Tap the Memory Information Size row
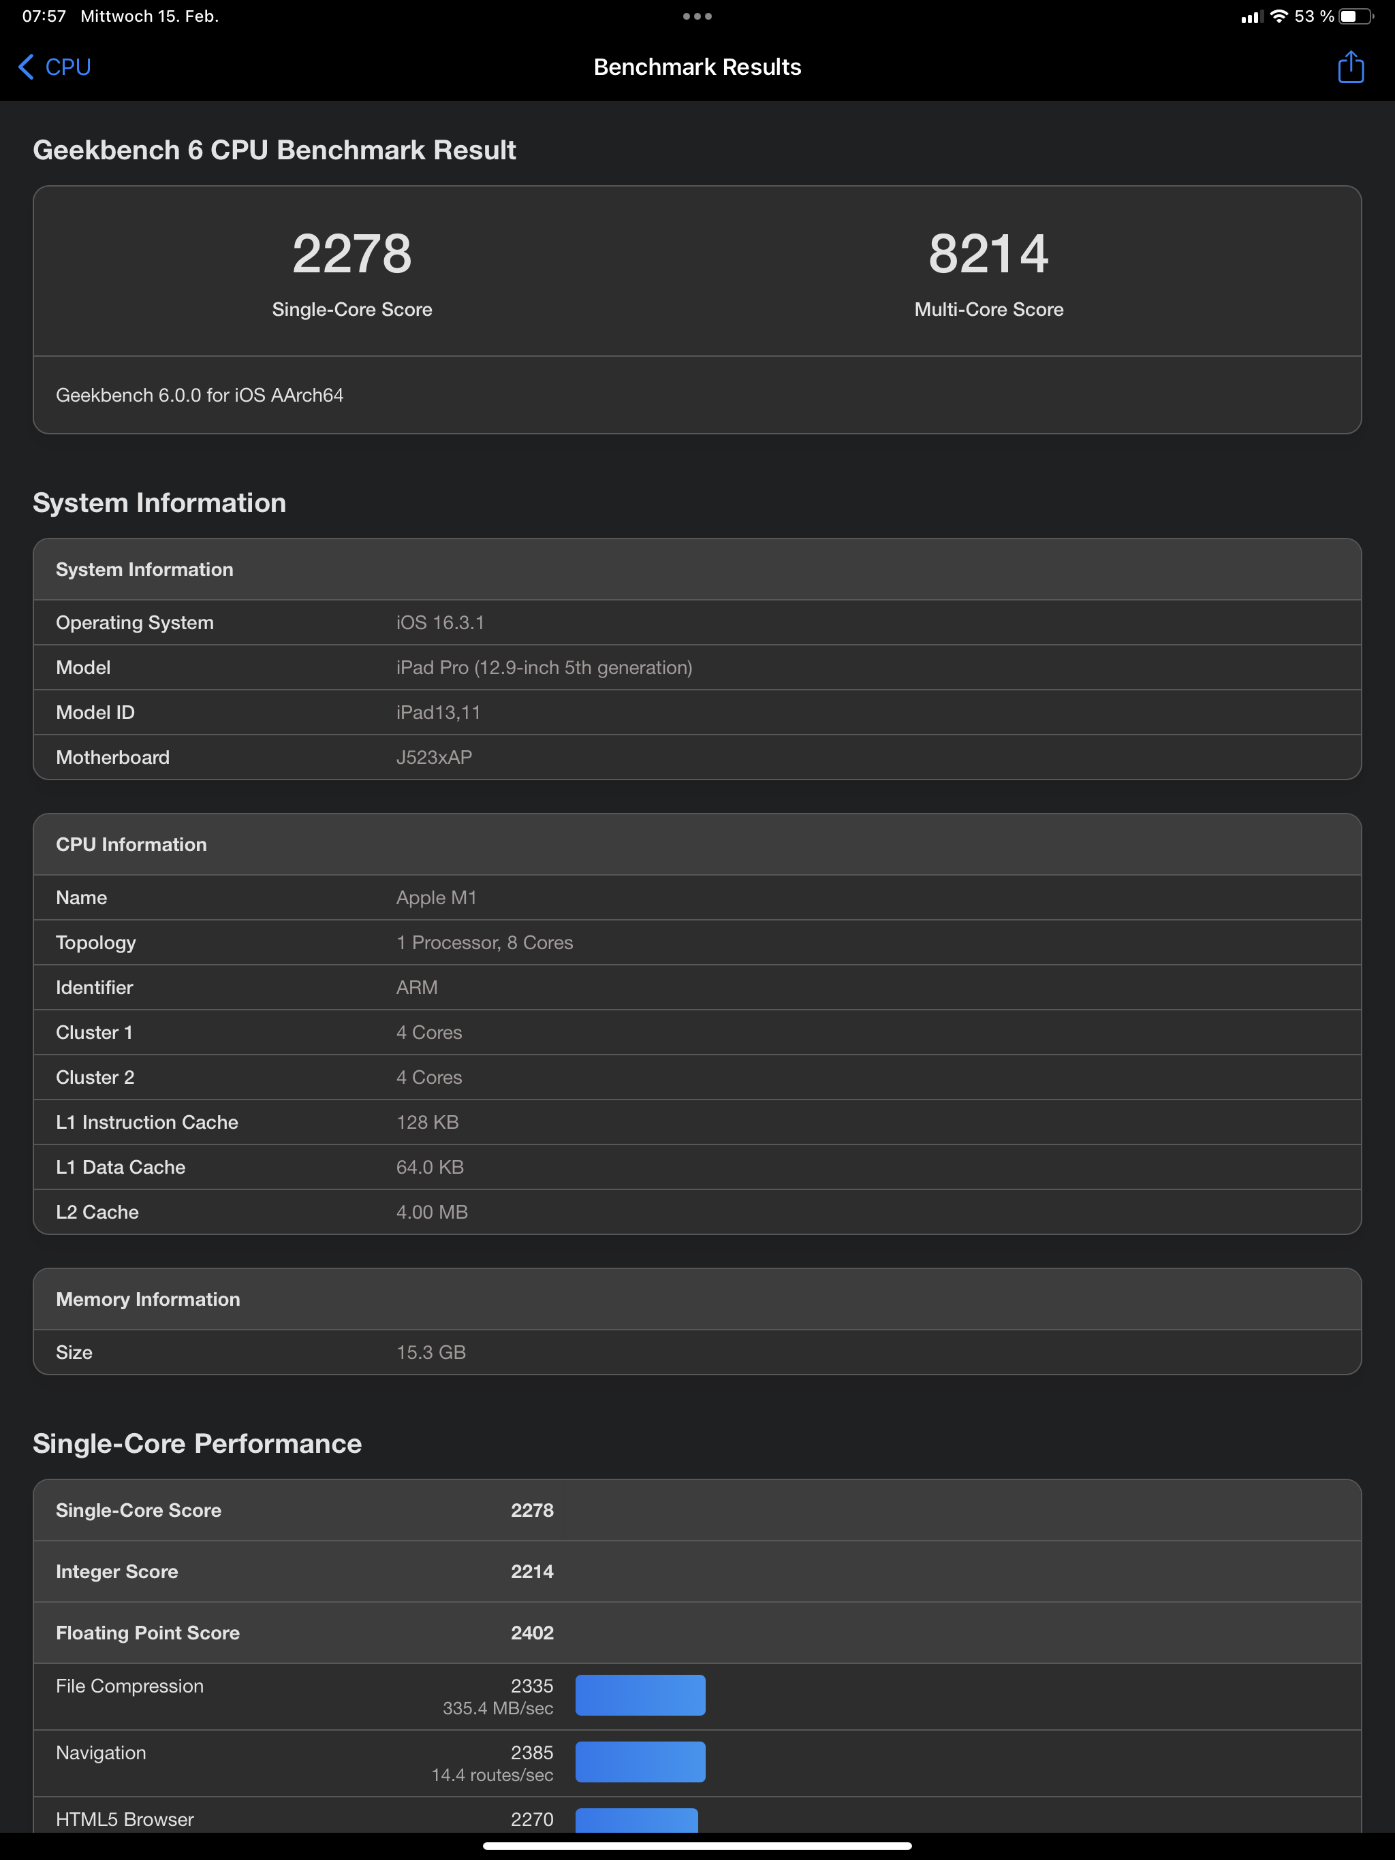1395x1860 pixels. click(697, 1352)
